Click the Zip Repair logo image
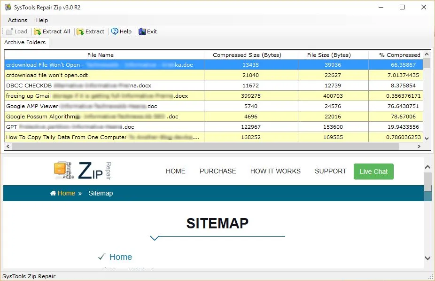This screenshot has width=435, height=281. (83, 171)
